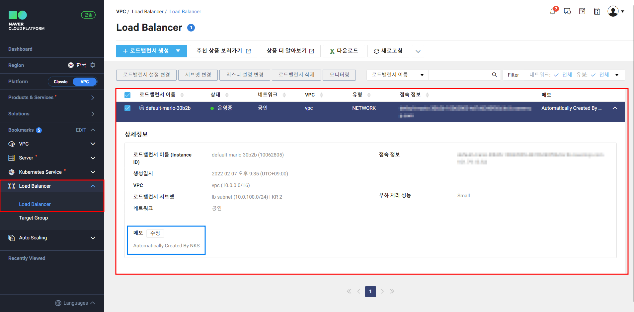Screen dimensions: 634x312
Task: Expand the Kubernetes Service bookmark
Action: coord(93,172)
